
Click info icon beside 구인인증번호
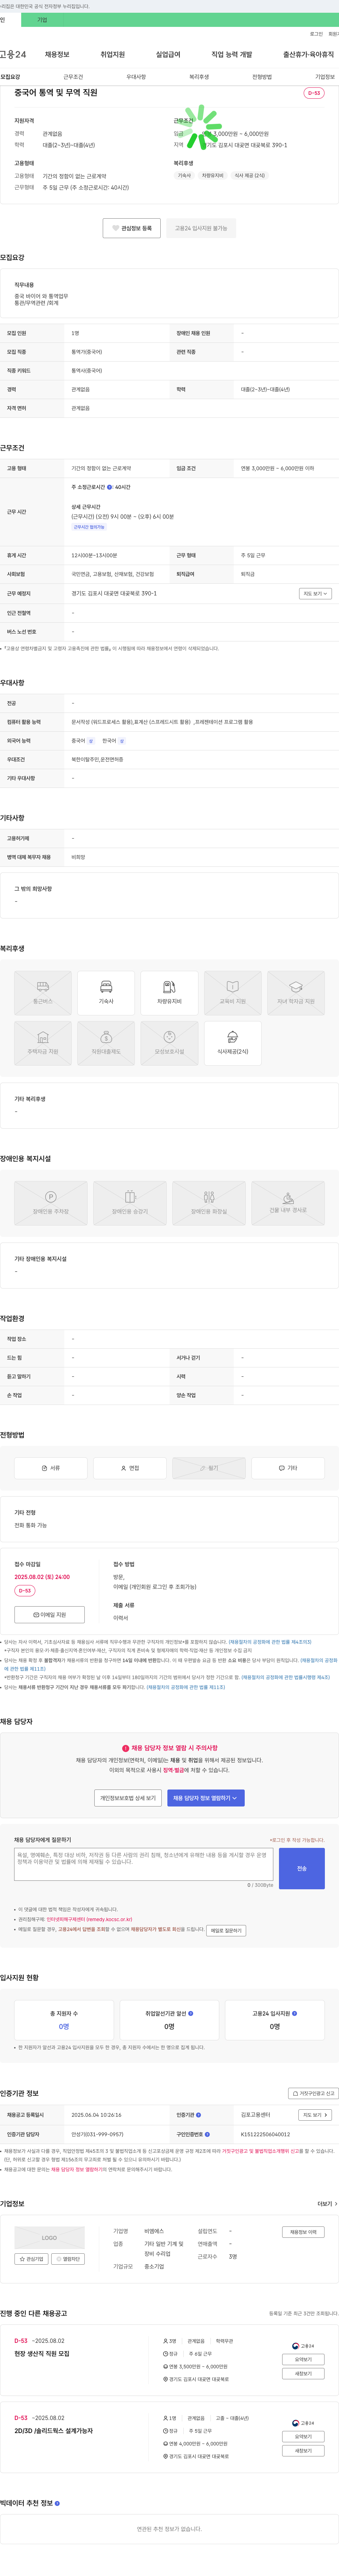[x=207, y=2134]
